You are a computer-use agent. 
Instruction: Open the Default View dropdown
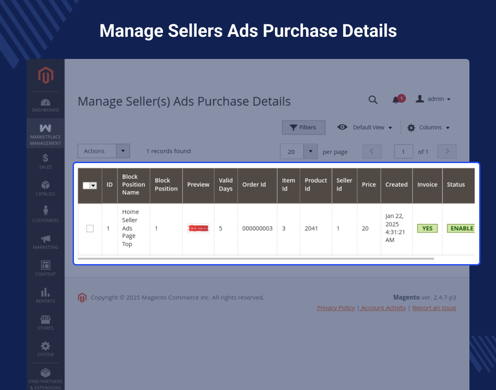click(x=365, y=127)
